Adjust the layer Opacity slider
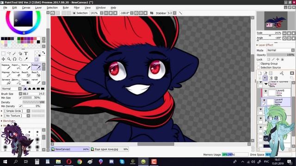 point(281,55)
